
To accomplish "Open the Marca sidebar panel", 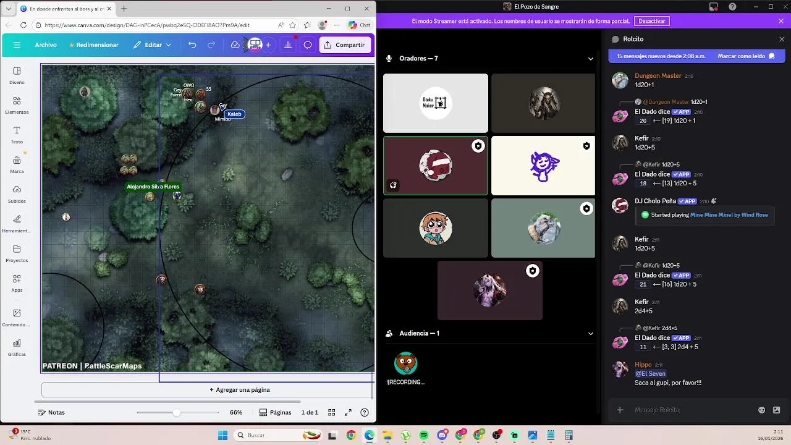I will [x=17, y=164].
